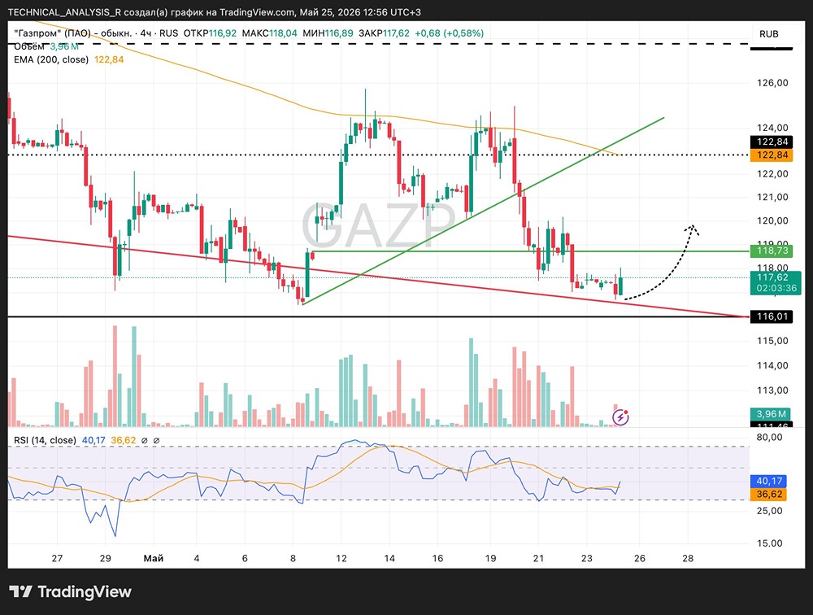The width and height of the screenshot is (813, 615).
Task: Click the 113,00 price axis label
Action: click(772, 390)
